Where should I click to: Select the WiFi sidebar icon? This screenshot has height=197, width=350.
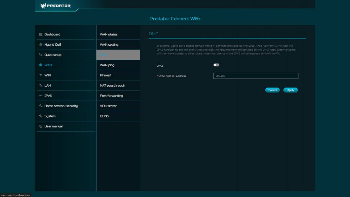coord(40,75)
